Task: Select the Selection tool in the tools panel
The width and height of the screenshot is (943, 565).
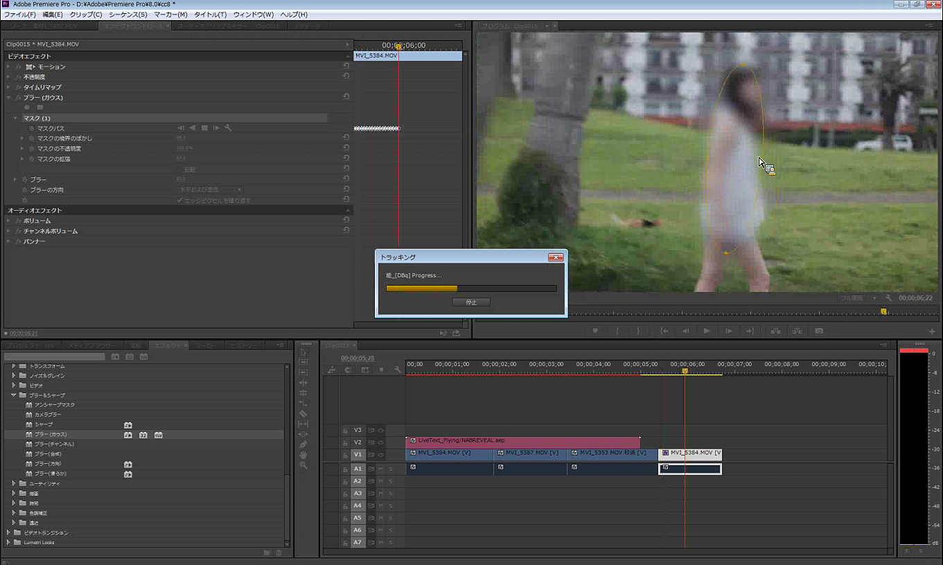Action: coord(303,352)
